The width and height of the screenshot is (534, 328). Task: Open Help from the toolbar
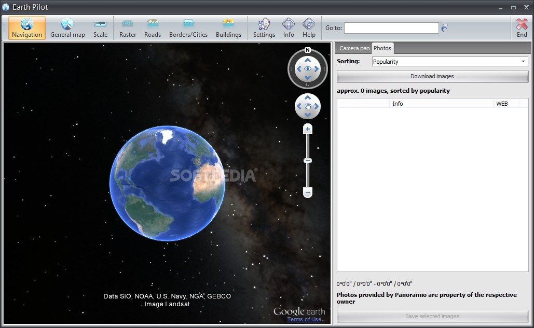[x=309, y=28]
